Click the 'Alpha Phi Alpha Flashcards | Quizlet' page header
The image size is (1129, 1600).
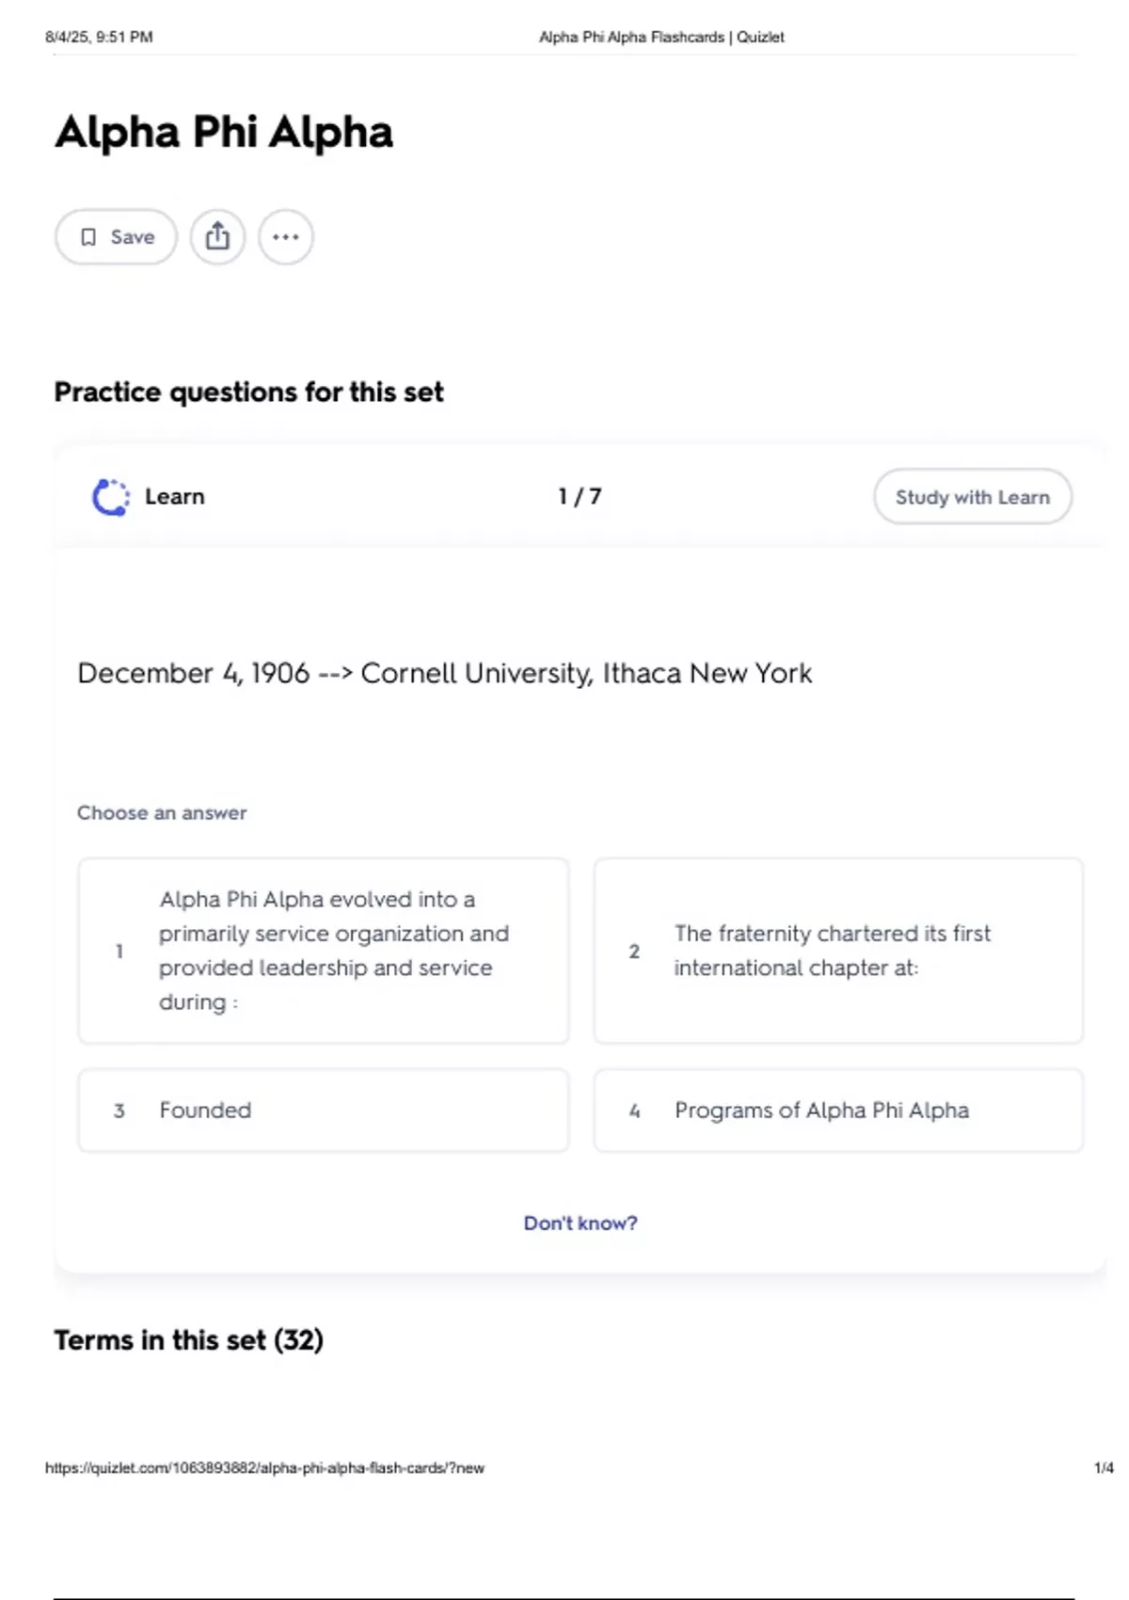click(x=660, y=38)
